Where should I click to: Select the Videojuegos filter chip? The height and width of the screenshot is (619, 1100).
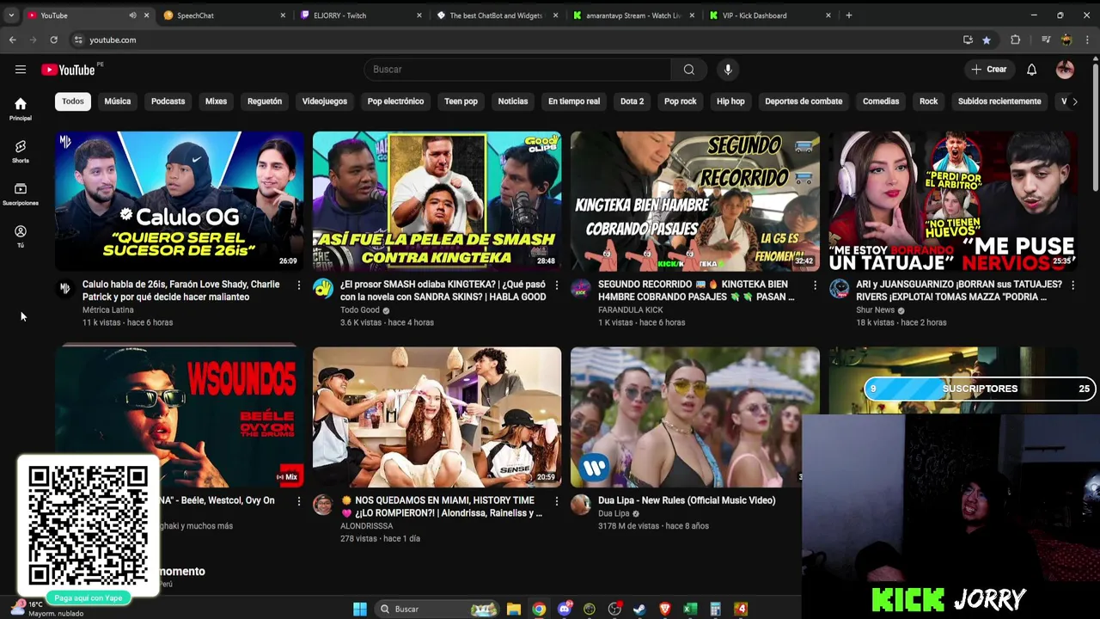click(325, 101)
